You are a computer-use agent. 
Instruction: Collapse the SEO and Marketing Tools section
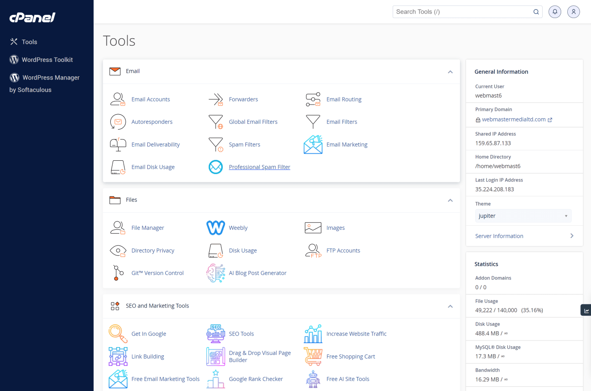[450, 306]
